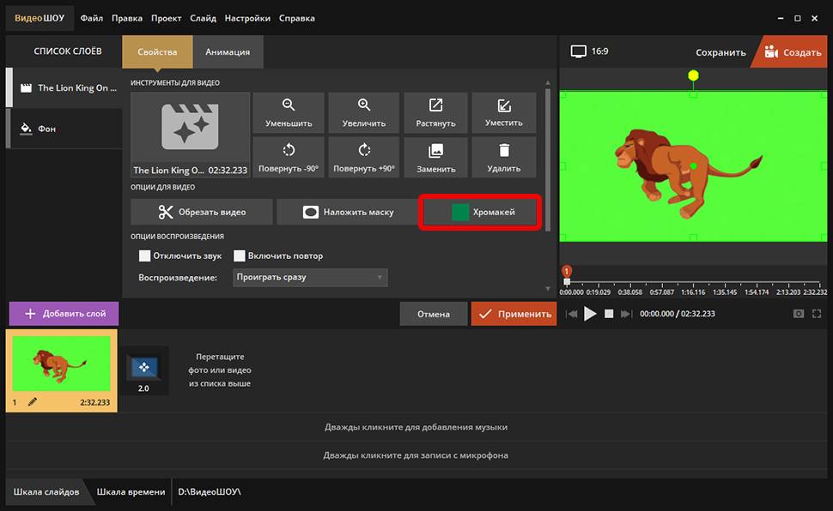Click the Удалить trash icon
833x511 pixels.
[504, 151]
